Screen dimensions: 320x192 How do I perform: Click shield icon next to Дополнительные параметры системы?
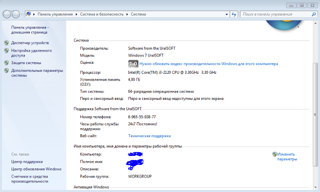tap(6, 71)
